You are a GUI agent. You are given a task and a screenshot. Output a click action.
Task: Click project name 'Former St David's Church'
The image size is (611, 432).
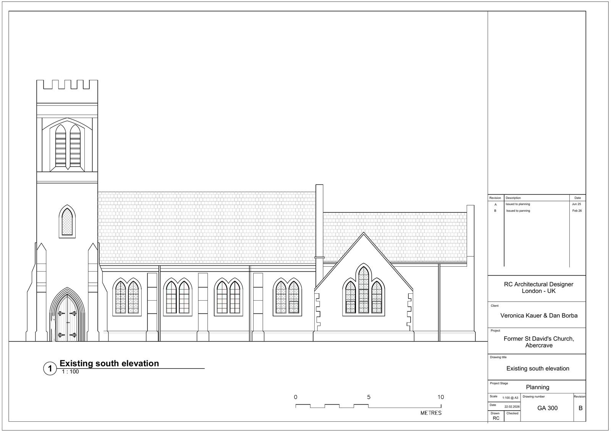pos(538,339)
